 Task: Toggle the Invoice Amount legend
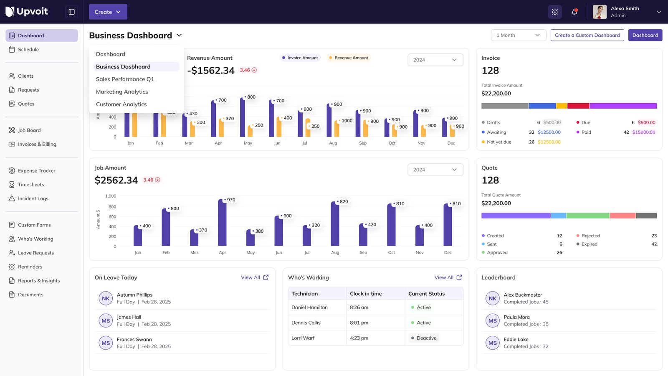pos(300,58)
